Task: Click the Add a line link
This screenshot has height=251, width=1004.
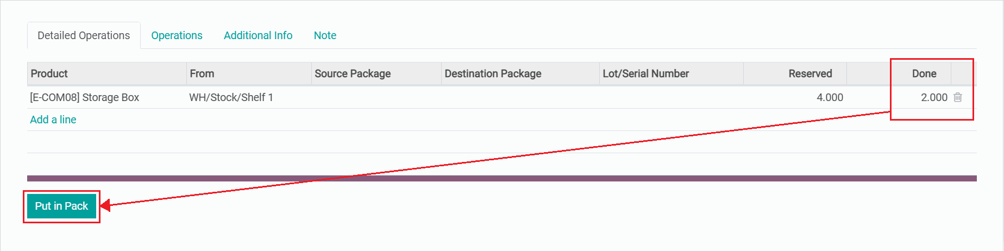Action: point(53,120)
